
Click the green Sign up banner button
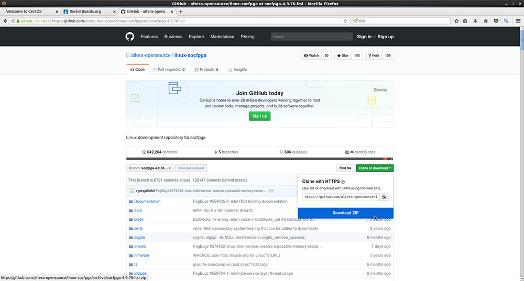pyautogui.click(x=260, y=116)
